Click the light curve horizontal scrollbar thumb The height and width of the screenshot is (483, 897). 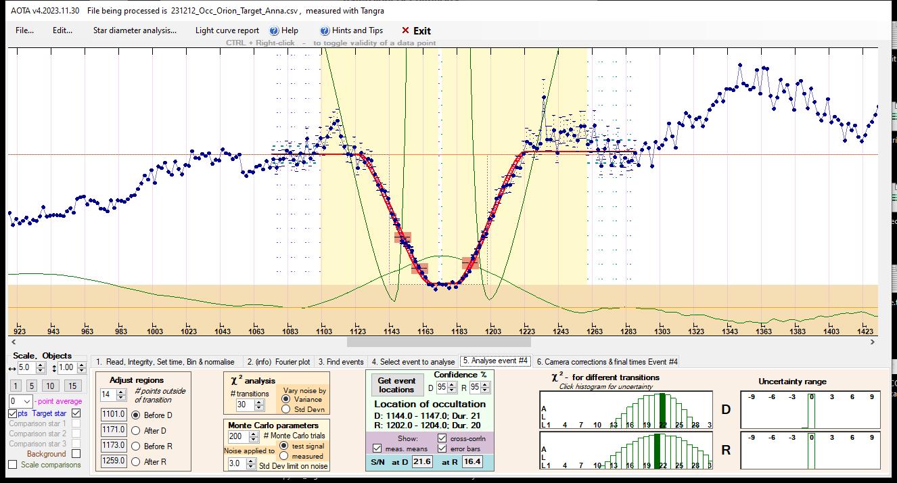pyautogui.click(x=439, y=342)
